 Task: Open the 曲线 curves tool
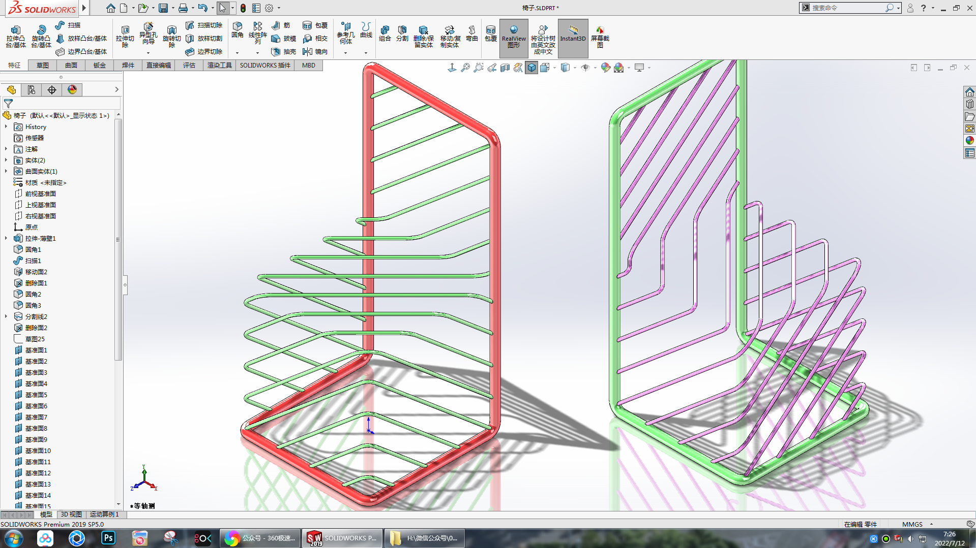coord(366,30)
